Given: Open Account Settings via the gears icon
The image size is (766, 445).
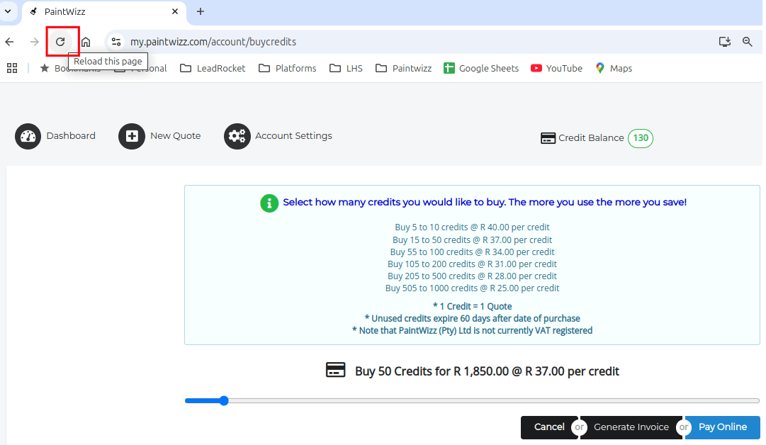Looking at the screenshot, I should coord(237,136).
